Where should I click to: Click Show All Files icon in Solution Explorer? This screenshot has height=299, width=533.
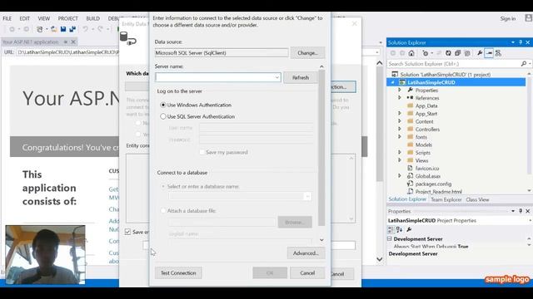point(467,53)
